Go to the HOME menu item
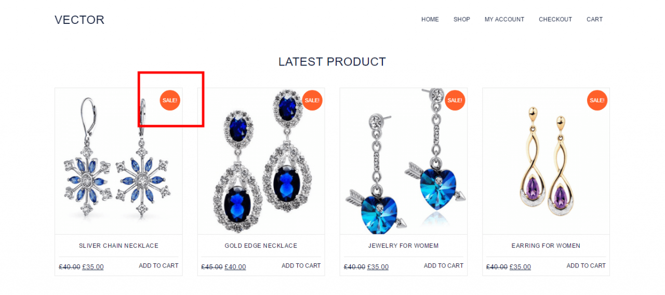Screen dimensions: 665x295 pos(430,19)
